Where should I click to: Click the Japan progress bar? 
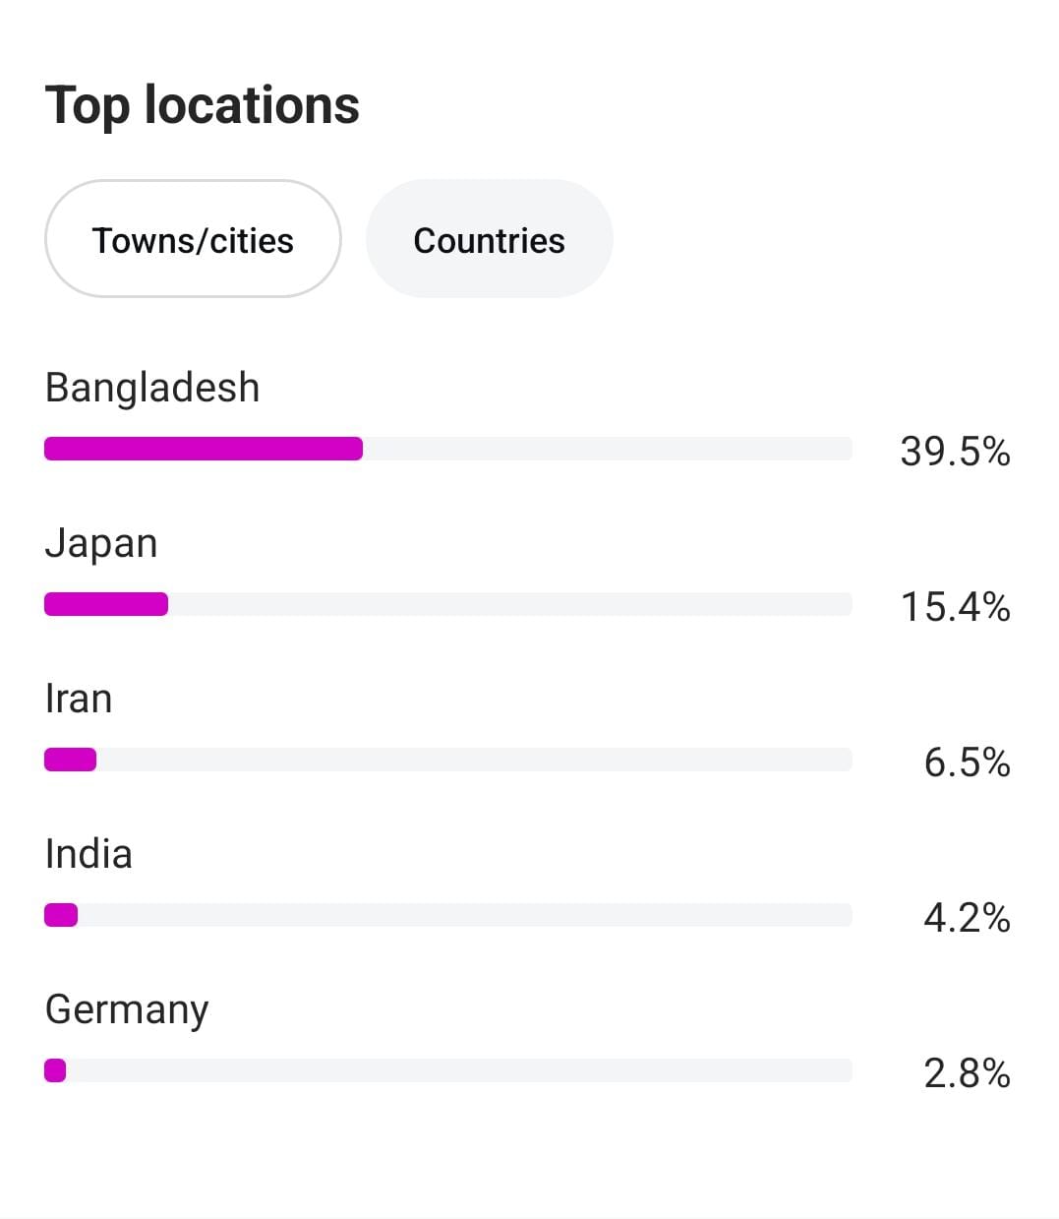[448, 604]
